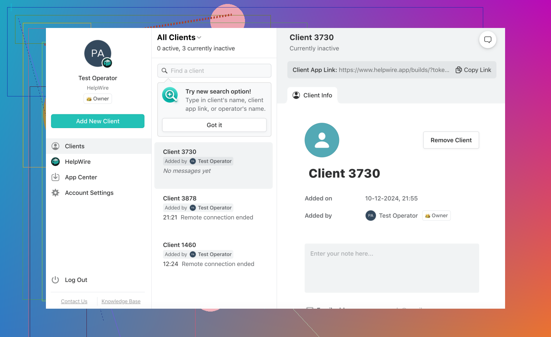Open the Client Info tab

pyautogui.click(x=312, y=95)
